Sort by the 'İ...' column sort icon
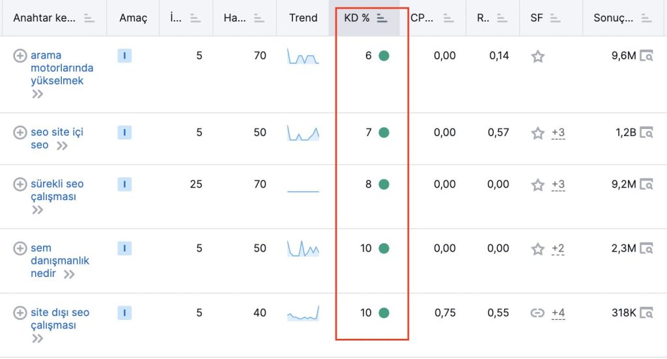Screen dimensions: 667x359 pos(195,18)
